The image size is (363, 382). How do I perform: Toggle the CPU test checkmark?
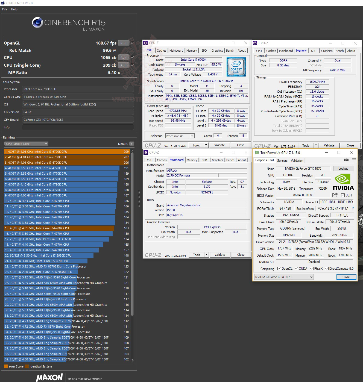tap(133, 57)
